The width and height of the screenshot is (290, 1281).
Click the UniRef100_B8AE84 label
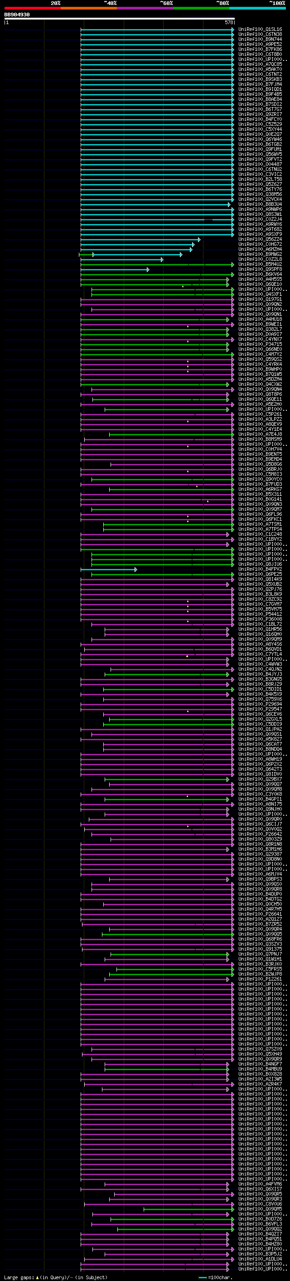(260, 99)
